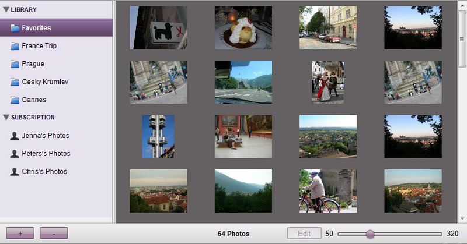Click the France Trip folder icon
The image size is (467, 244).
point(15,46)
